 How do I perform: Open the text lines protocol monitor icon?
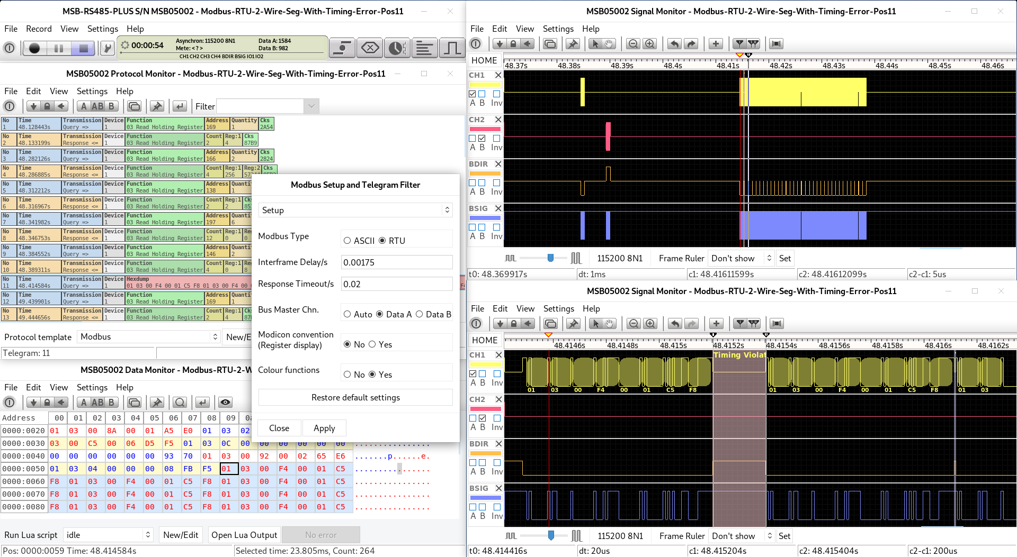point(424,48)
